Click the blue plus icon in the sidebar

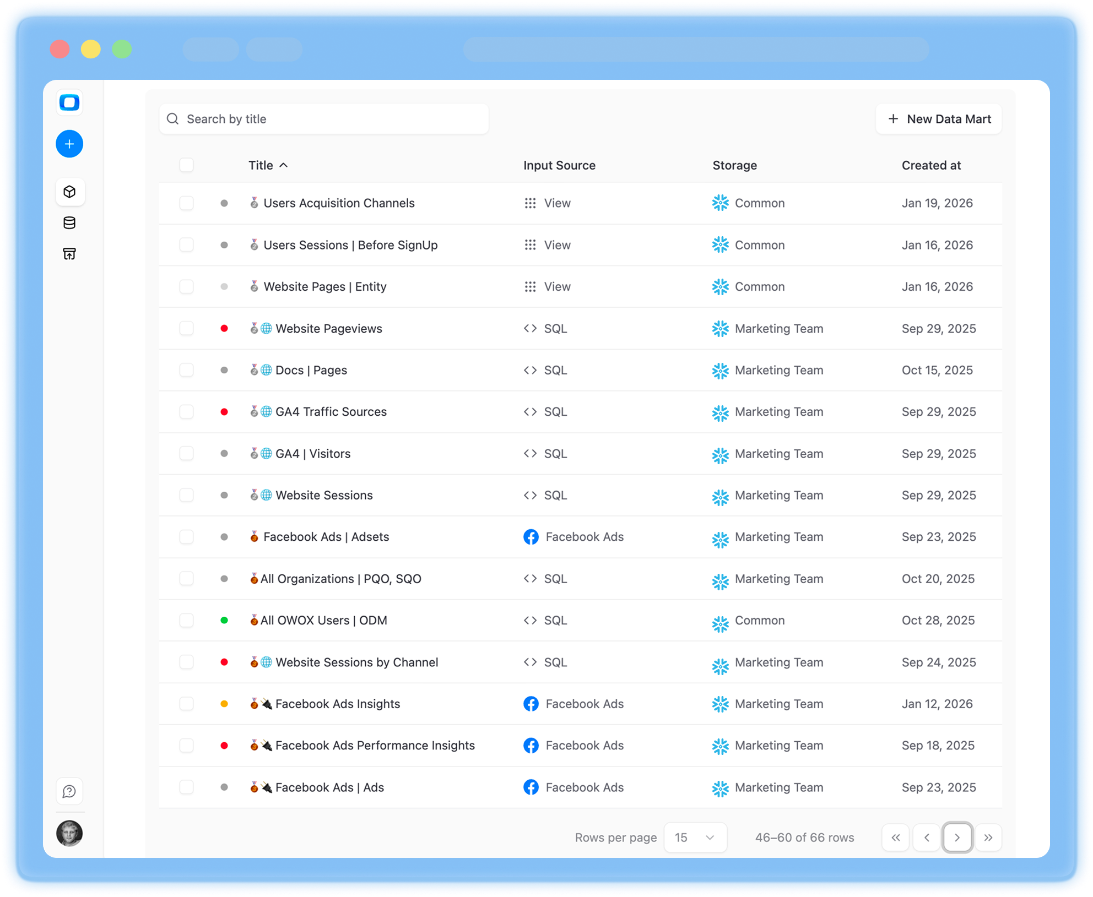[x=69, y=144]
